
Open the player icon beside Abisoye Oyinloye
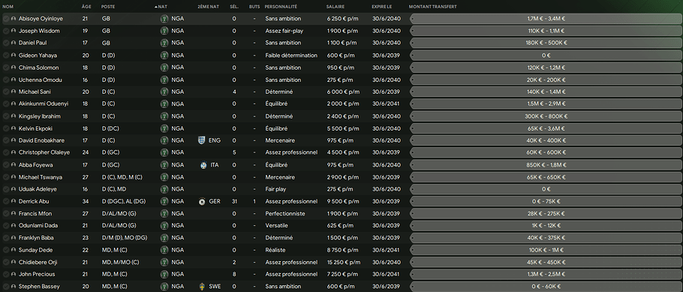(x=14, y=19)
